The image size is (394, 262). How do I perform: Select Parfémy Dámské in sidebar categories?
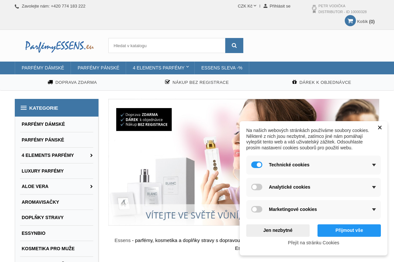43,124
